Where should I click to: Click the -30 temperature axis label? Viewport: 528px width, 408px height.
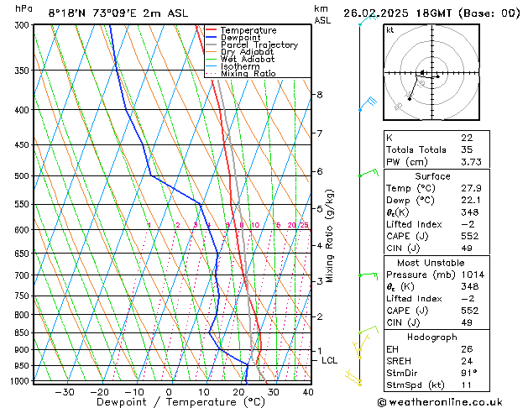[65, 393]
